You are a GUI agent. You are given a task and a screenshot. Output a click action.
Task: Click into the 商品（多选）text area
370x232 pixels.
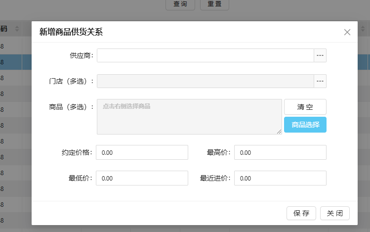pos(189,117)
